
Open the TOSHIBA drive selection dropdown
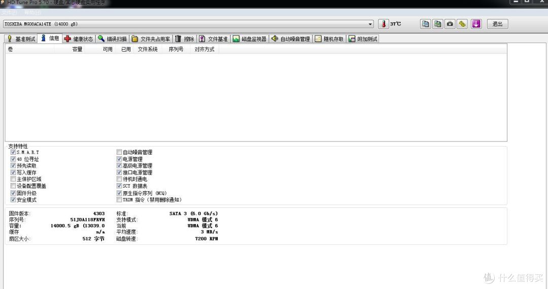click(x=370, y=24)
